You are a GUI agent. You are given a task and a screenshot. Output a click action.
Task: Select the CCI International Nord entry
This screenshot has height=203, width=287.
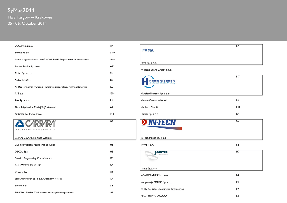pos(35,145)
